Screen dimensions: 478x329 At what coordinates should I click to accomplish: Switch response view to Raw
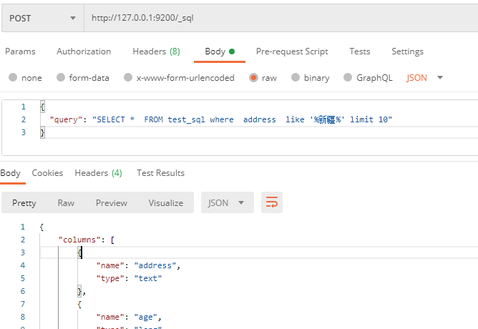pos(66,203)
